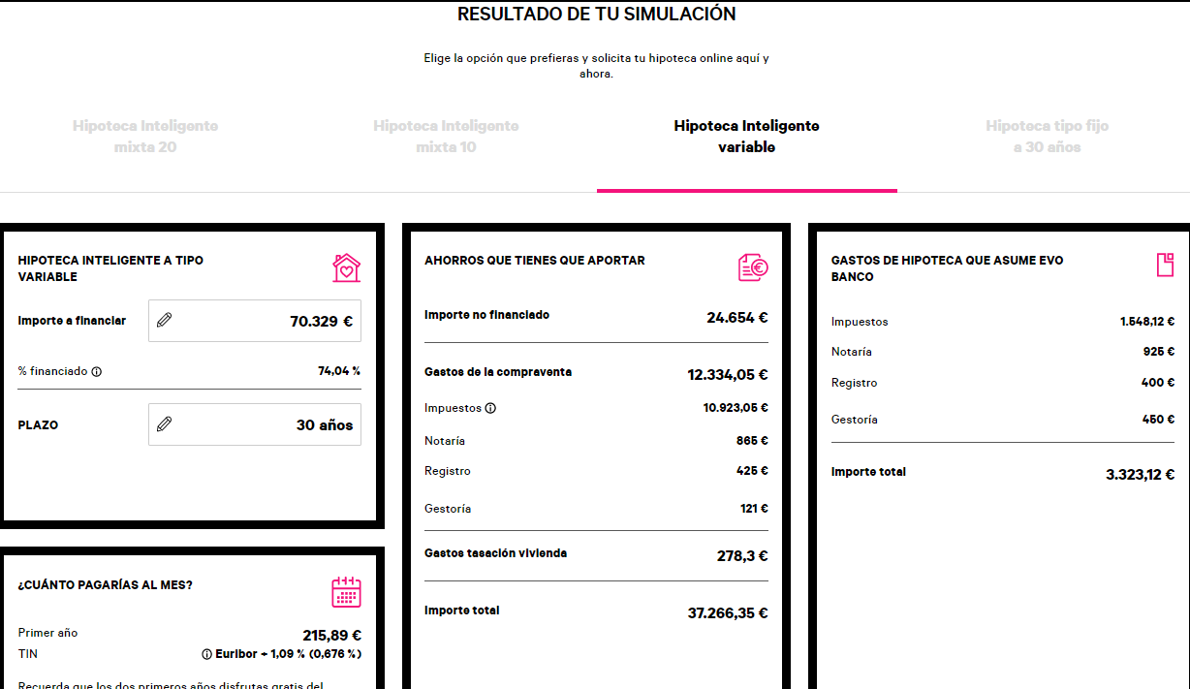Click the Importe no financiado amount 24.654 €
Image resolution: width=1190 pixels, height=689 pixels.
737,317
